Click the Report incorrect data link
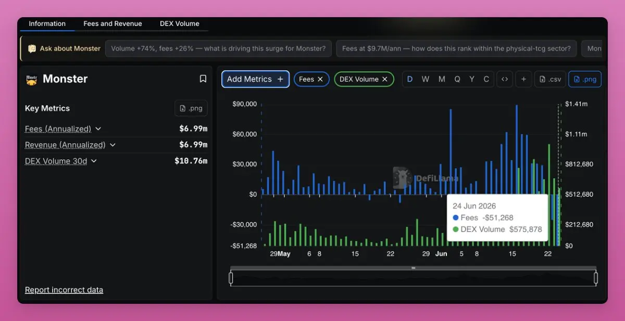 click(x=64, y=290)
